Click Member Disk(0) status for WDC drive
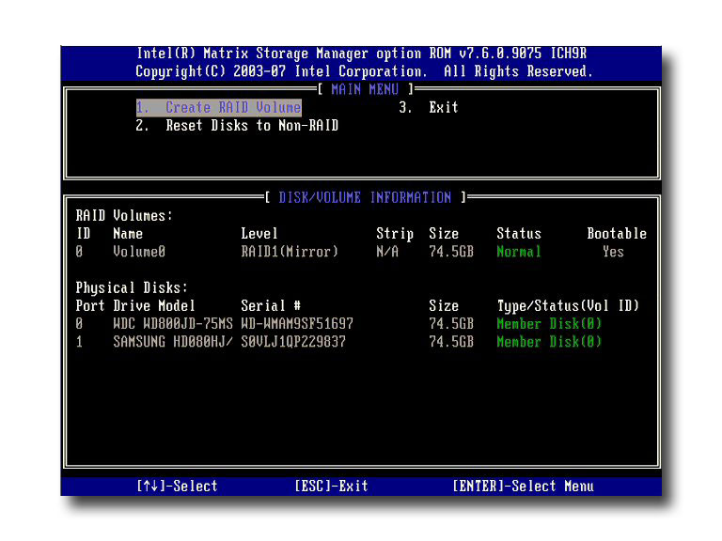Screen dimensions: 722x541 tap(549, 323)
